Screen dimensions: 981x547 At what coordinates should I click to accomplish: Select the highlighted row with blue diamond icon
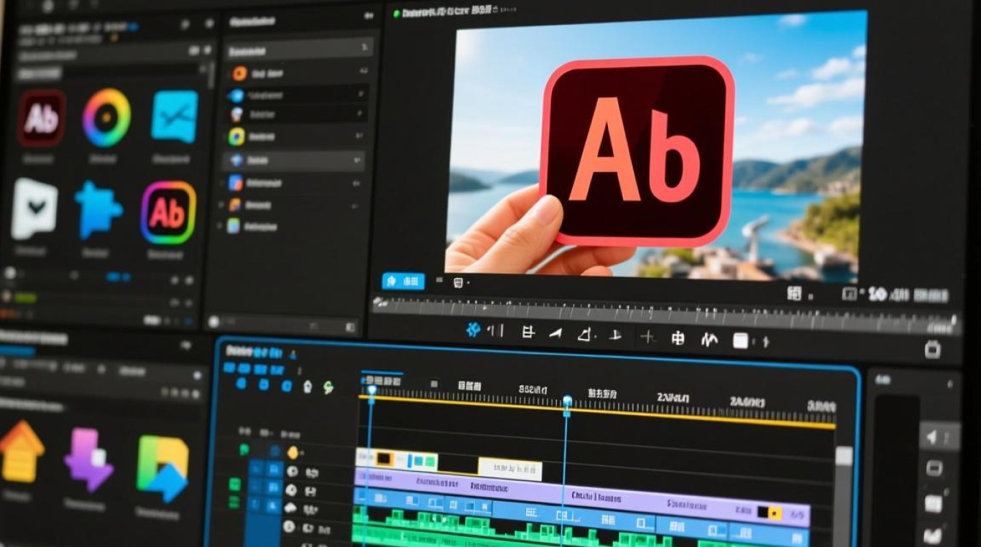click(x=295, y=160)
